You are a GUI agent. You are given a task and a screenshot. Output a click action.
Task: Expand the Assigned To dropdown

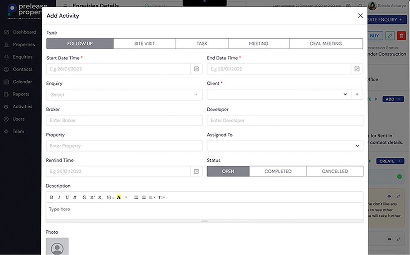pyautogui.click(x=285, y=146)
